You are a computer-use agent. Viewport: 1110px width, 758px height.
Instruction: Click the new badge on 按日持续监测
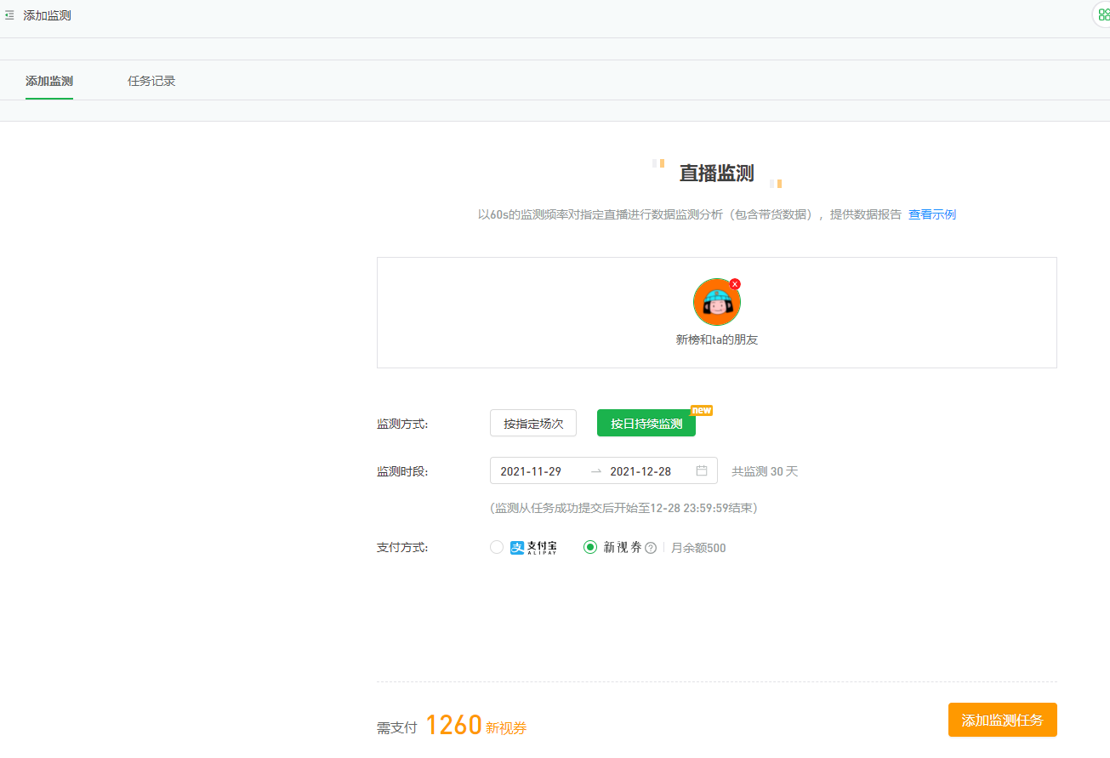click(702, 410)
